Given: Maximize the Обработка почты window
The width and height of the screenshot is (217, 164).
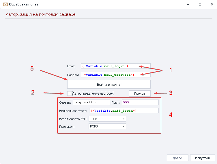Looking at the screenshot, I should coord(200,5).
